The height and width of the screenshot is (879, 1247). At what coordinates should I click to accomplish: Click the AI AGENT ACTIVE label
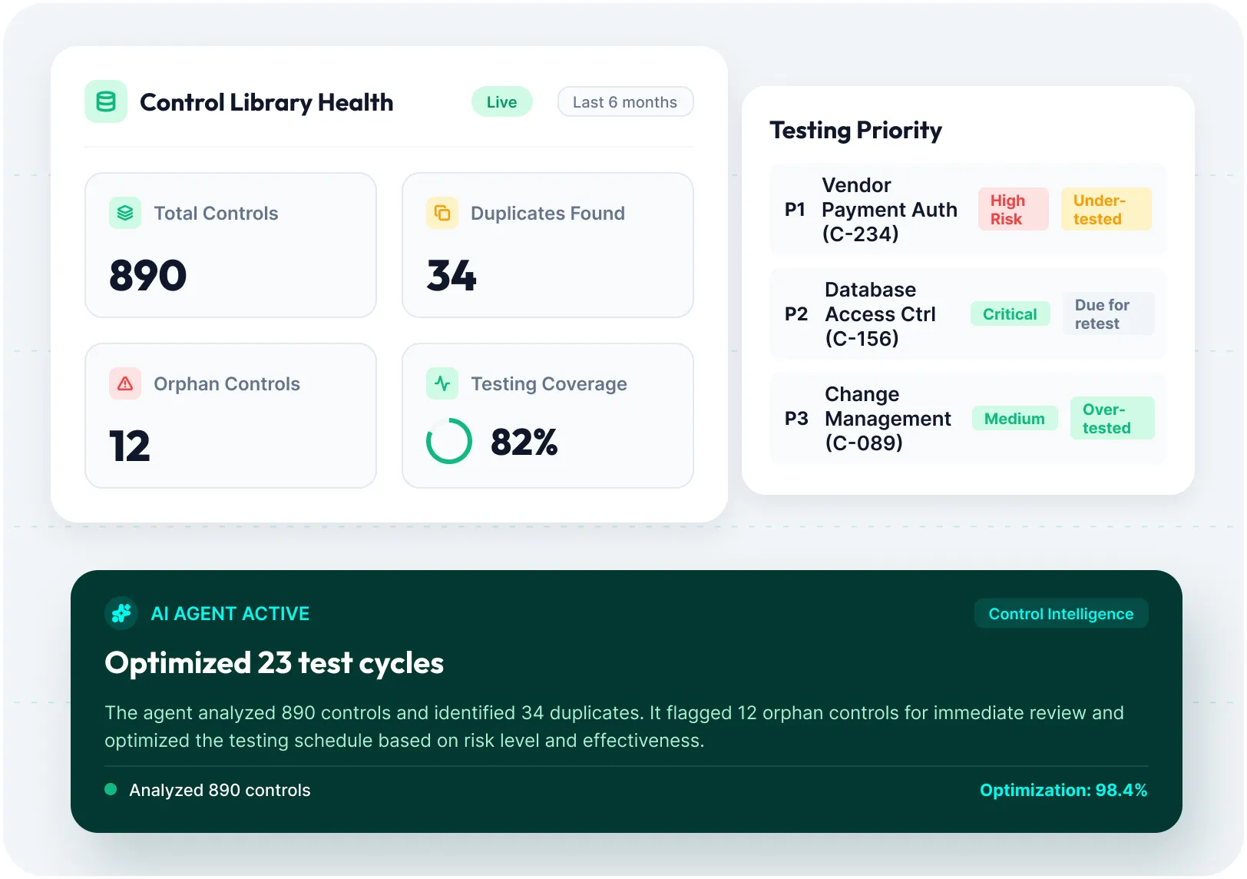230,613
